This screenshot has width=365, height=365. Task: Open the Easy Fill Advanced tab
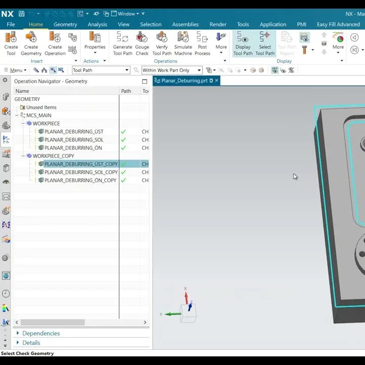pyautogui.click(x=338, y=24)
